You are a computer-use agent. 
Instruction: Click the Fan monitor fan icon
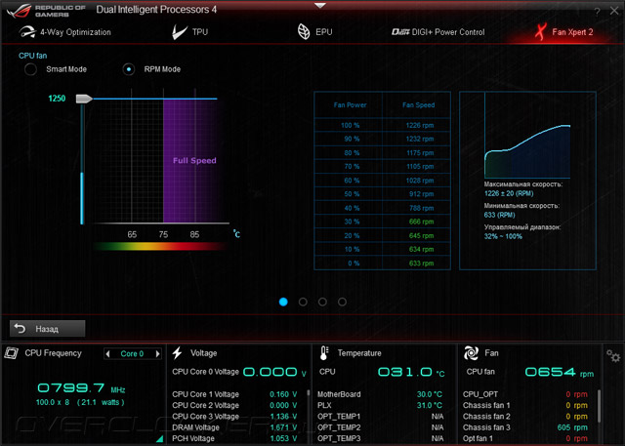[x=471, y=353]
